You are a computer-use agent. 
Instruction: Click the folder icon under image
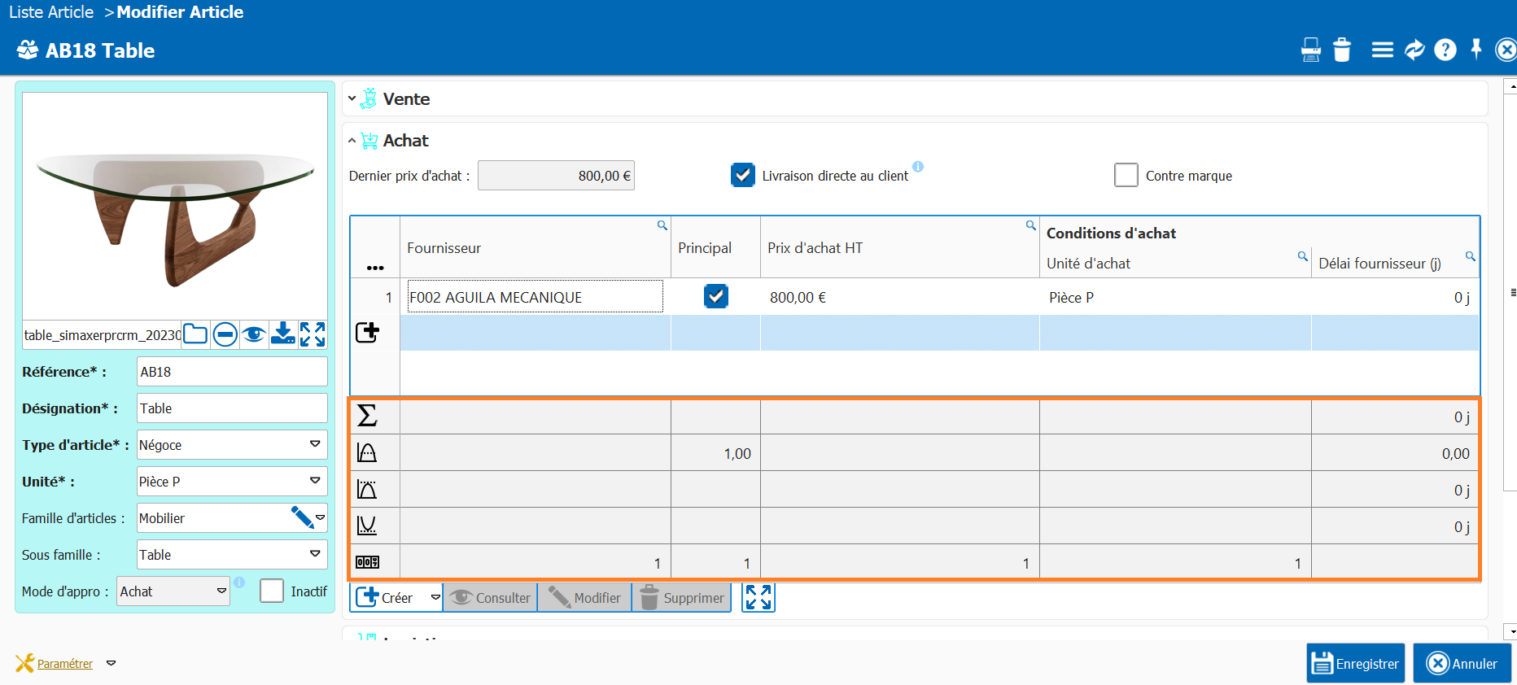pos(195,334)
